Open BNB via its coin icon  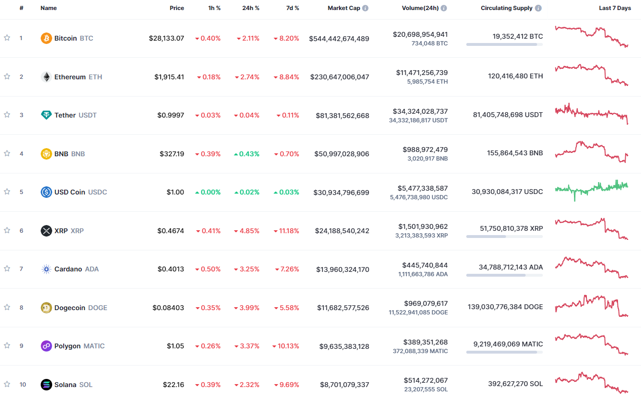coord(45,154)
